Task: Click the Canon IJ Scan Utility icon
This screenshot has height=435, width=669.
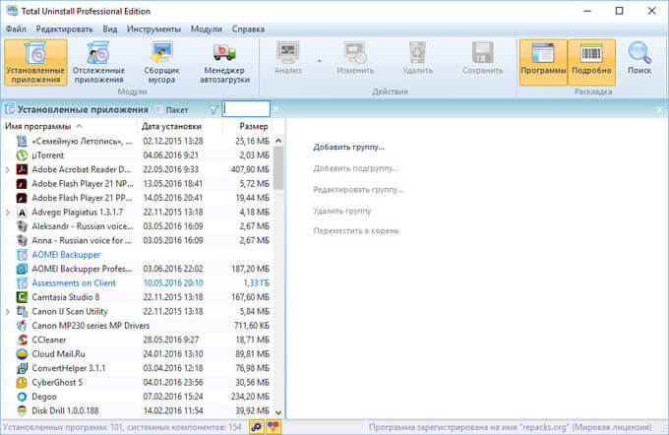Action: pyautogui.click(x=22, y=311)
